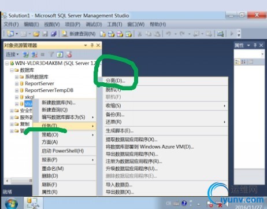Screen dimensions: 267x209
Task: Open toolbar overflow options at toolbar end
Action: (x=239, y=34)
